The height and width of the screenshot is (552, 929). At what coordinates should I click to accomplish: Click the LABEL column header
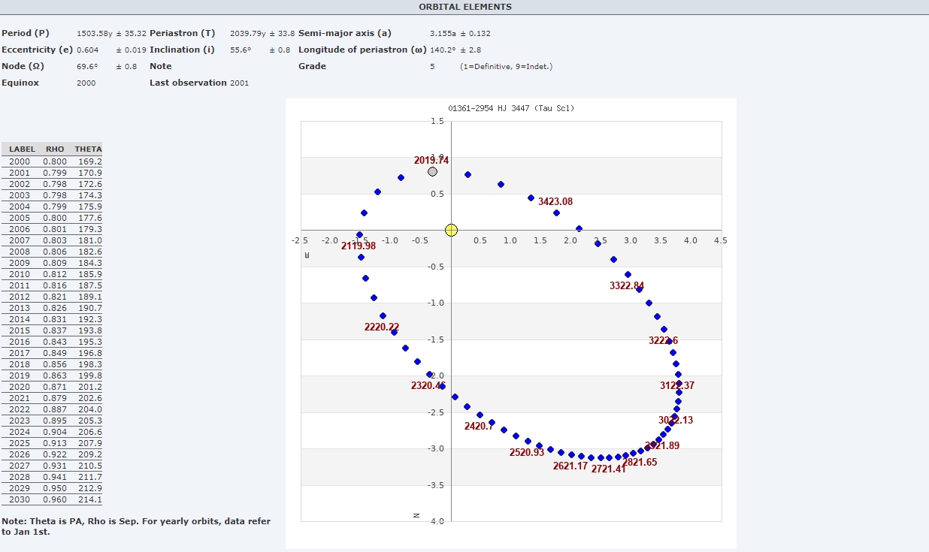22,149
